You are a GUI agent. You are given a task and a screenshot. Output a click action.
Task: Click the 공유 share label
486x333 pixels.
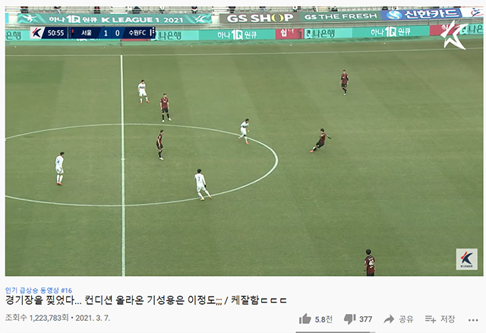point(406,319)
